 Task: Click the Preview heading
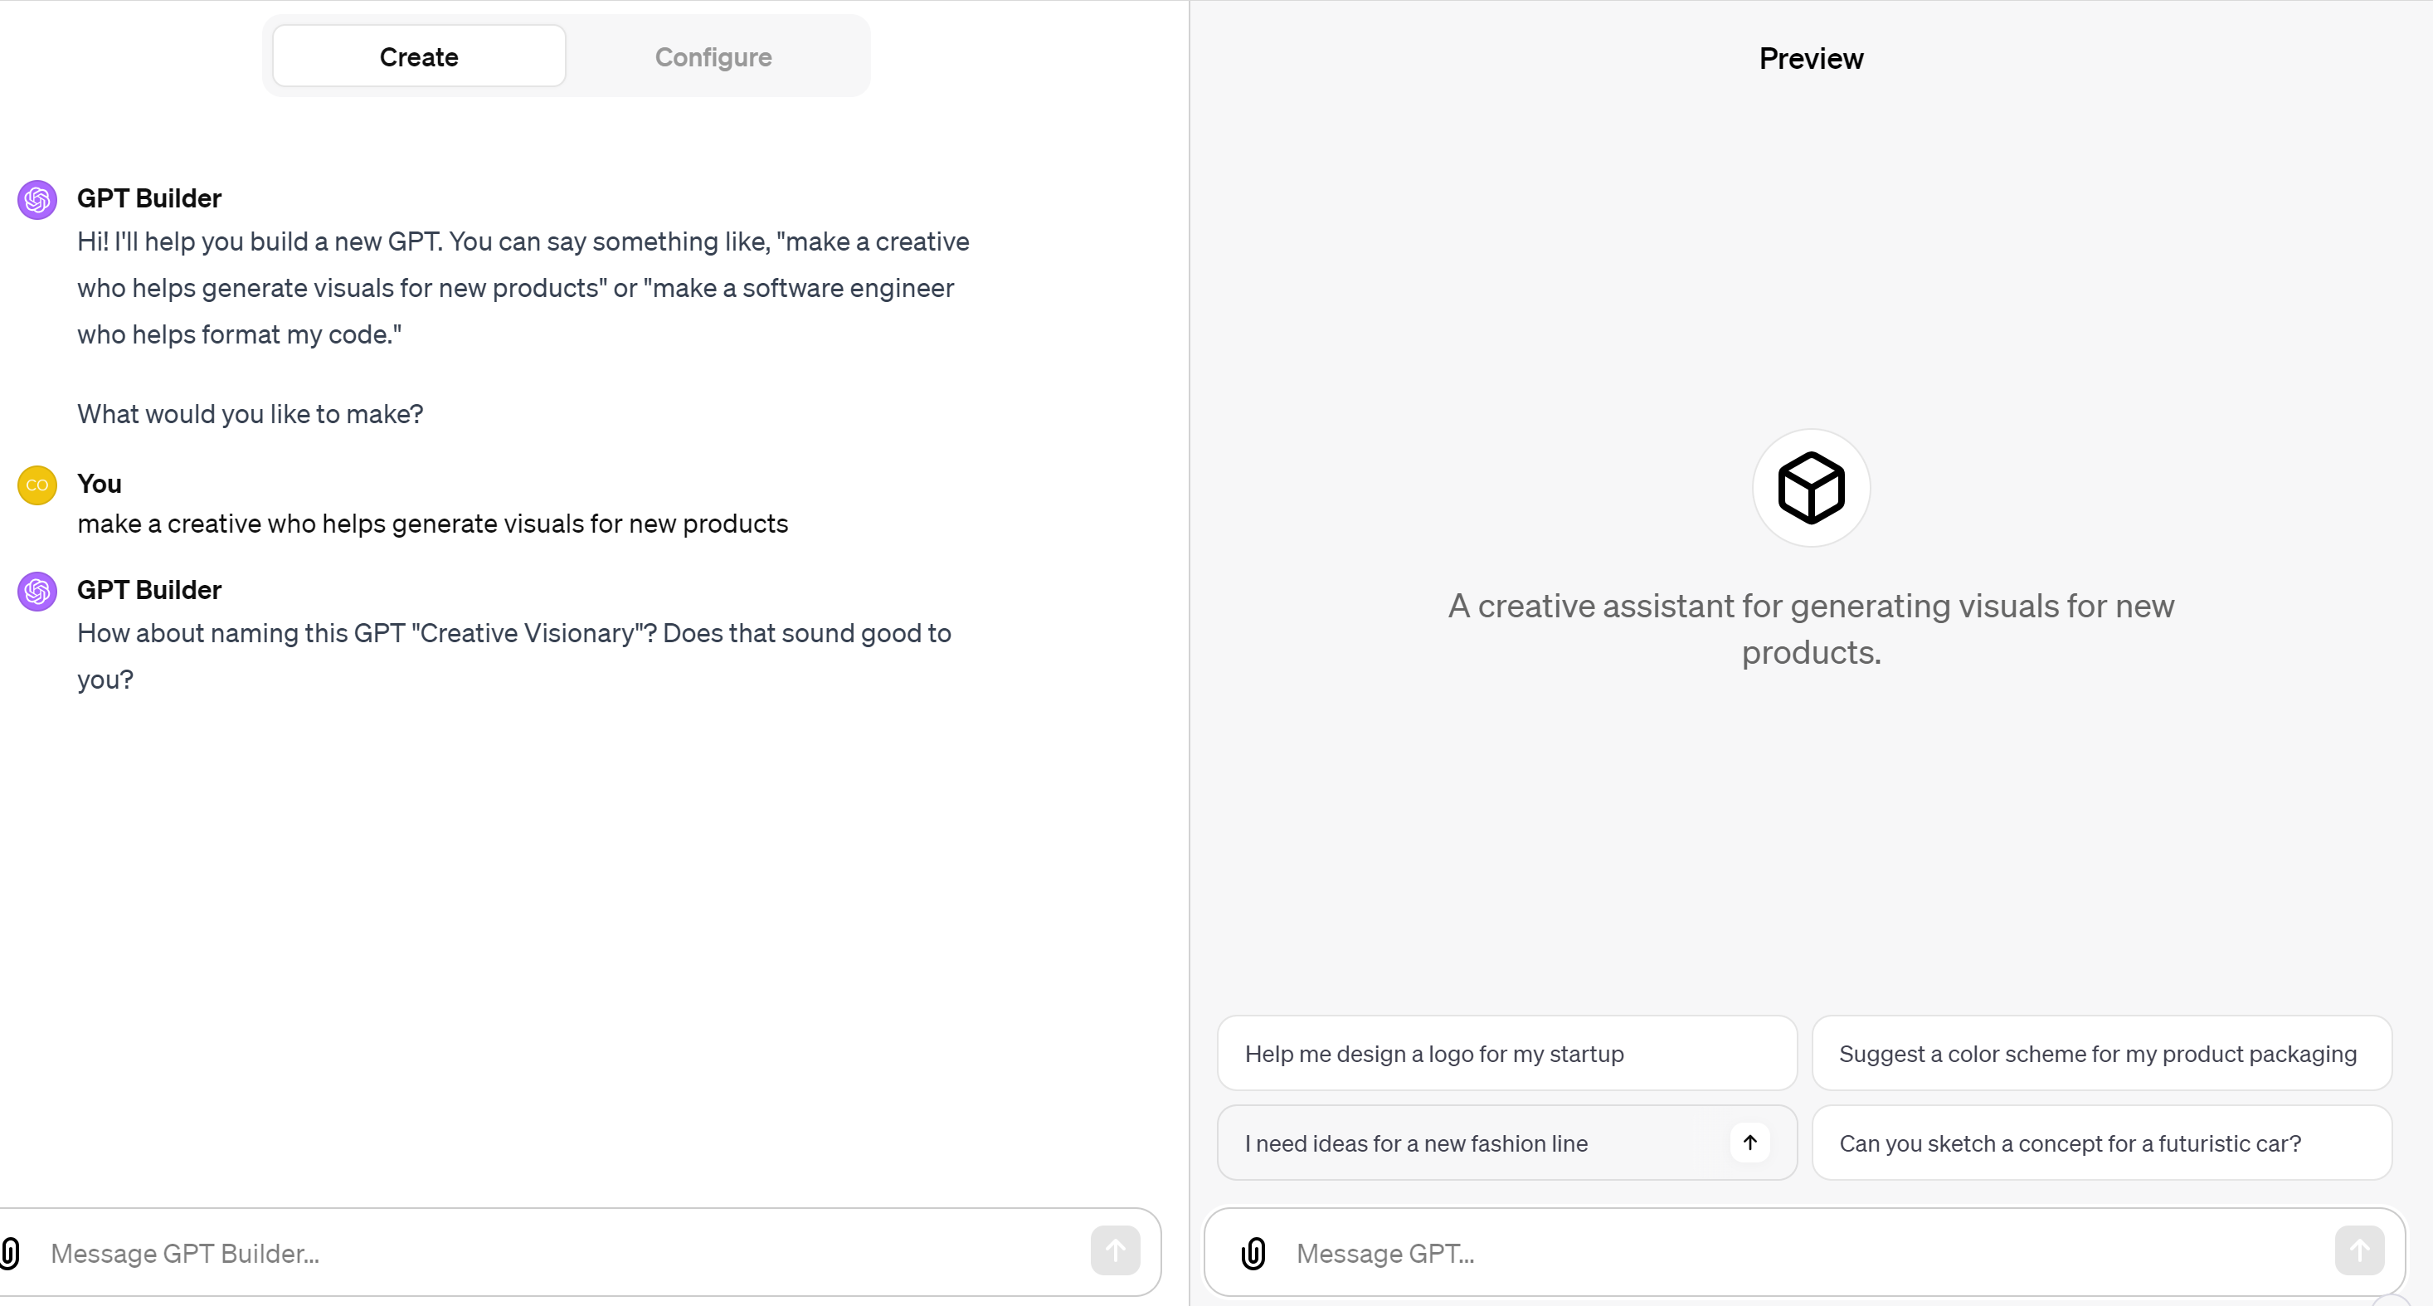(x=1811, y=59)
